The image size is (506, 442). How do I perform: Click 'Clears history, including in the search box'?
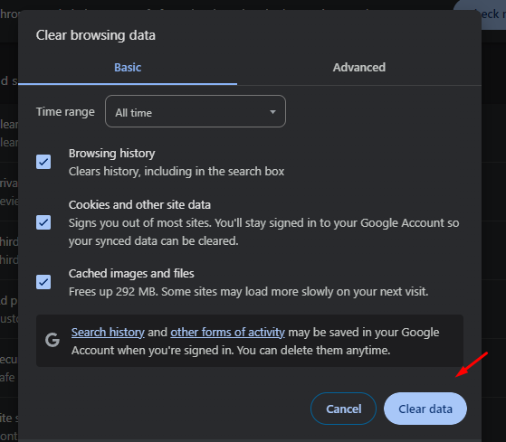[x=177, y=172]
